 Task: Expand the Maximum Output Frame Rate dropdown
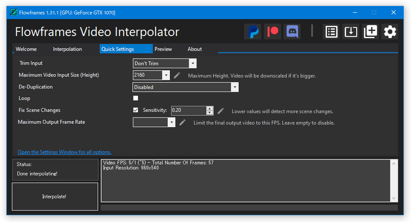pos(171,122)
